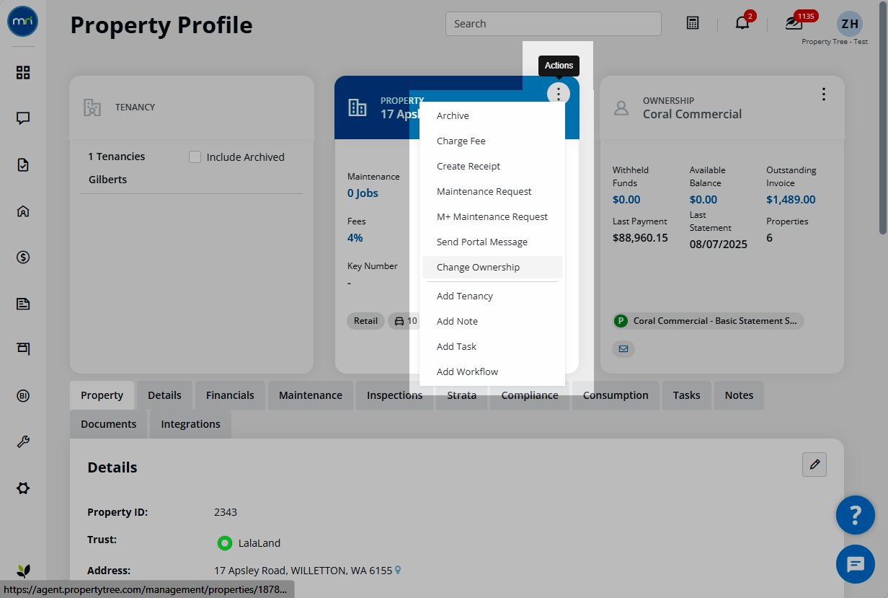The height and width of the screenshot is (598, 888).
Task: Click the 4% fees link
Action: tap(355, 238)
